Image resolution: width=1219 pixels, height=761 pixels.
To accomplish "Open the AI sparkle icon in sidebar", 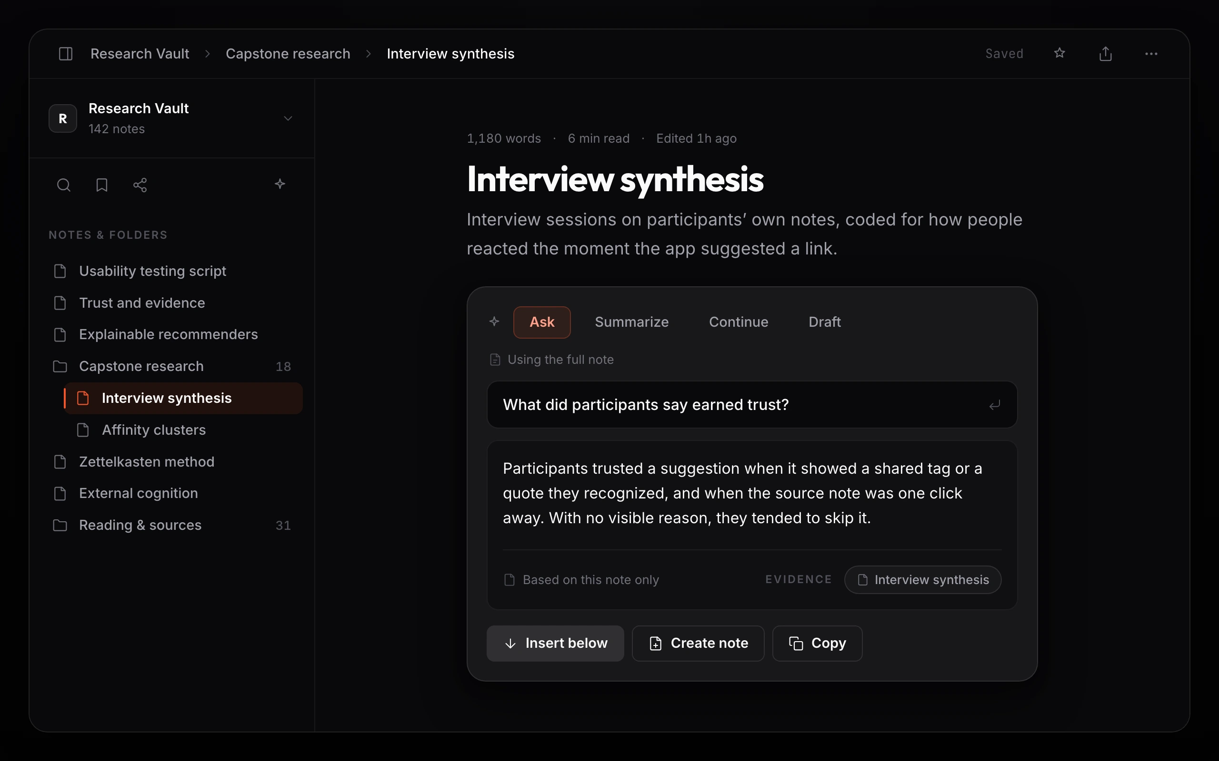I will [280, 184].
